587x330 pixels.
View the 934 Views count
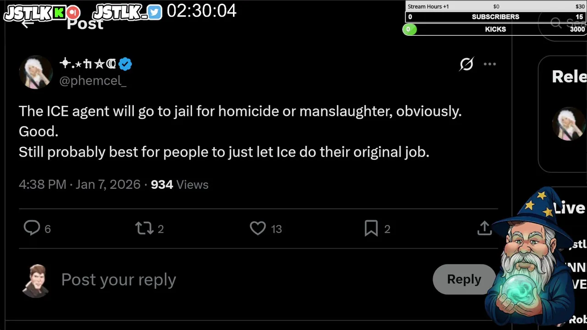179,185
